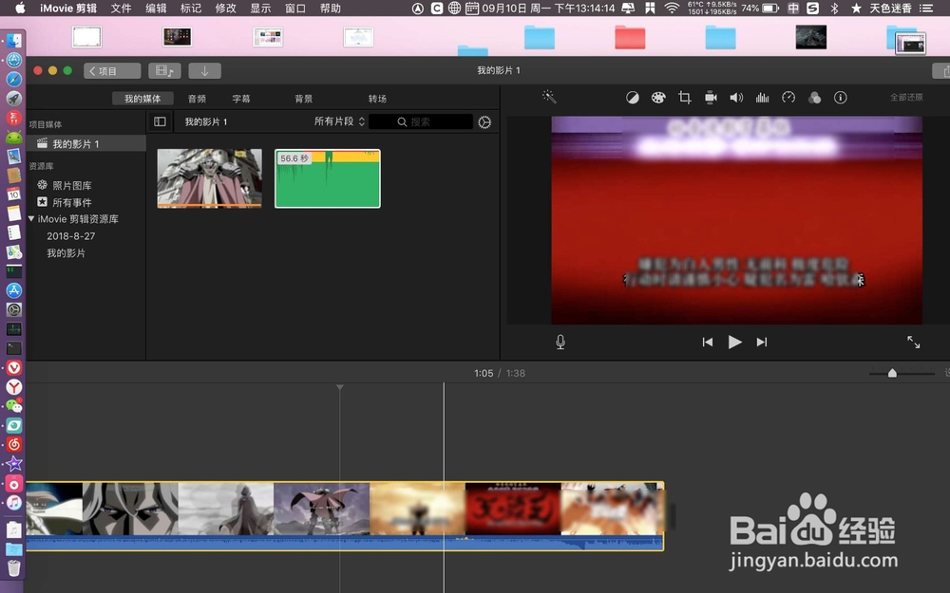
Task: Open the 文件 menu
Action: pyautogui.click(x=122, y=8)
